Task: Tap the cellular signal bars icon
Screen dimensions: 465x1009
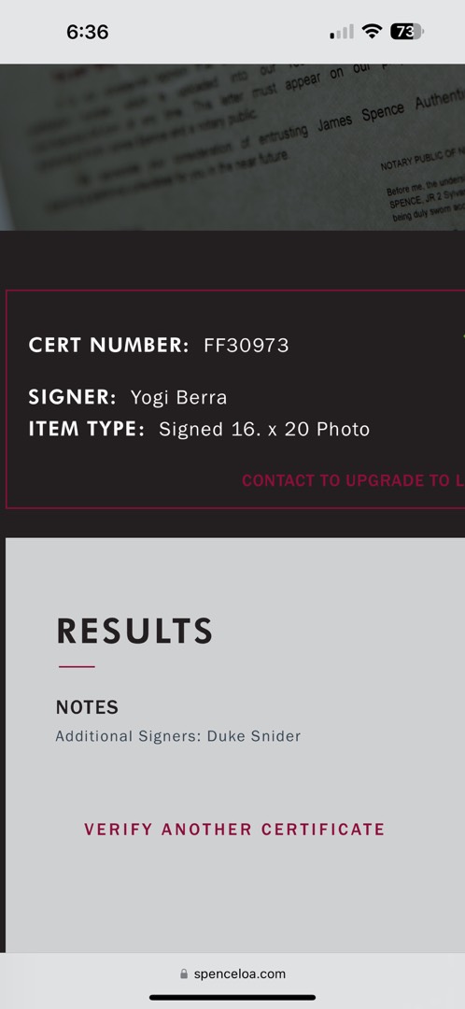Action: click(x=342, y=32)
